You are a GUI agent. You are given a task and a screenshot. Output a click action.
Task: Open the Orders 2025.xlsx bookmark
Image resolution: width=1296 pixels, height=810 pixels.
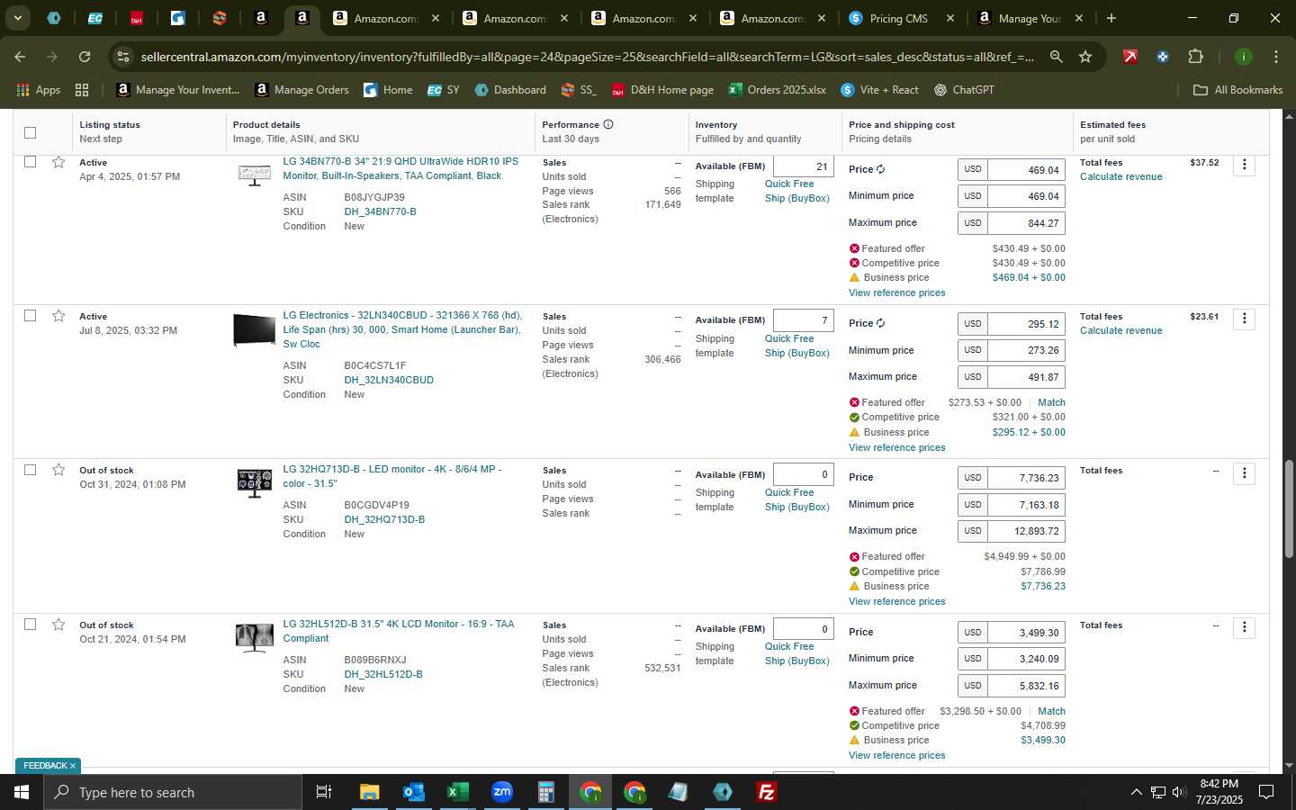pos(777,90)
